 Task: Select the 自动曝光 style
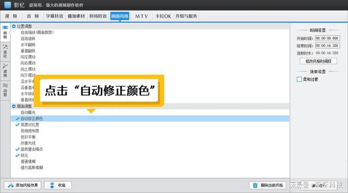[28, 112]
